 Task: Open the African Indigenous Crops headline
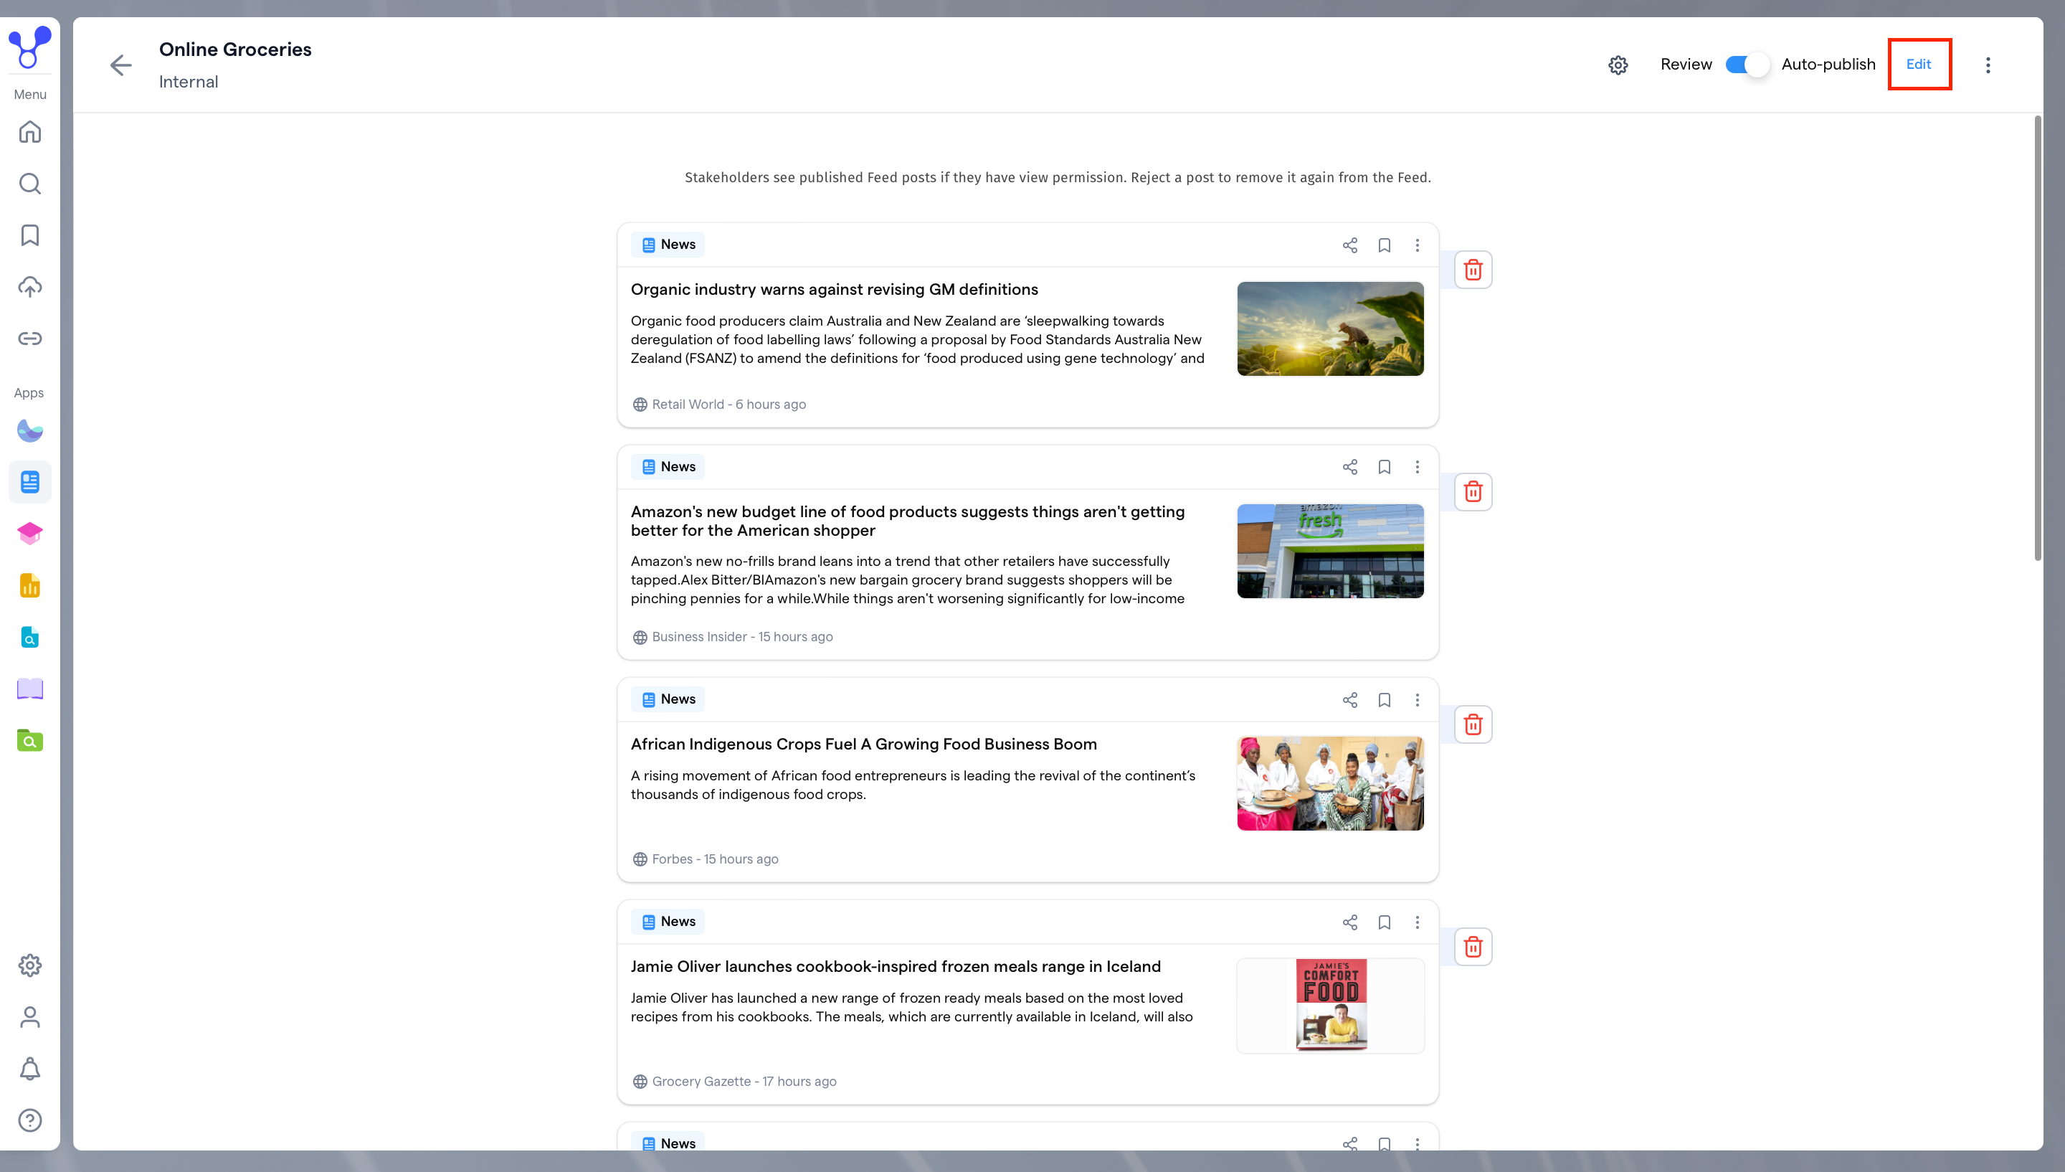[x=863, y=745]
